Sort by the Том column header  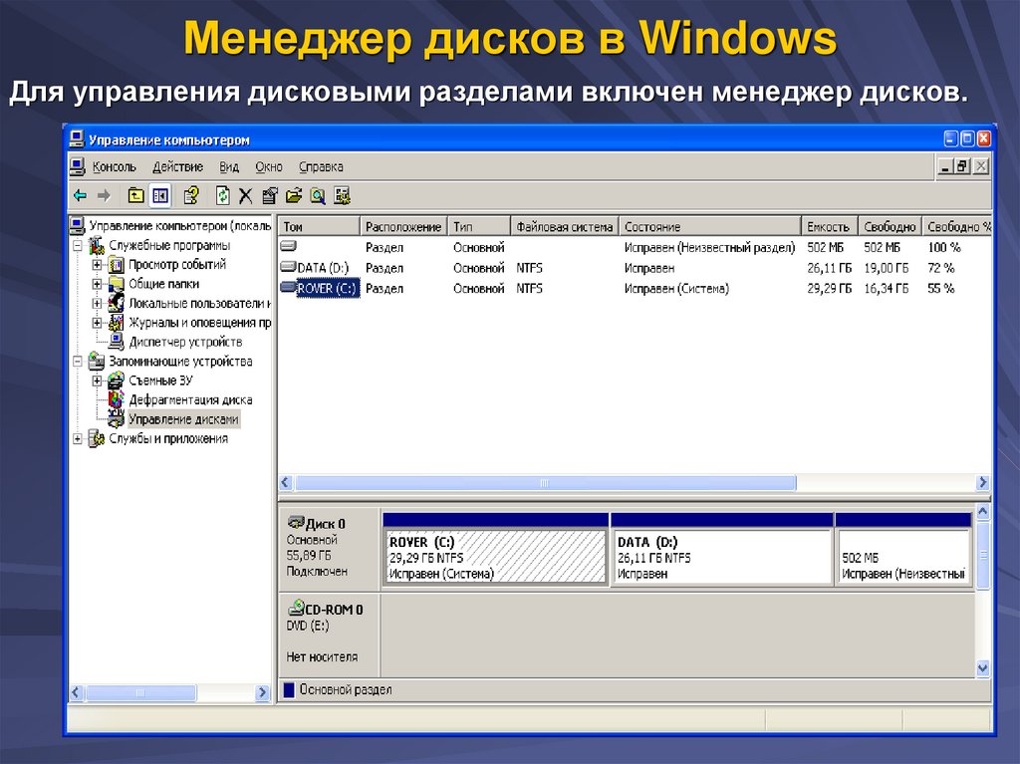coord(319,226)
